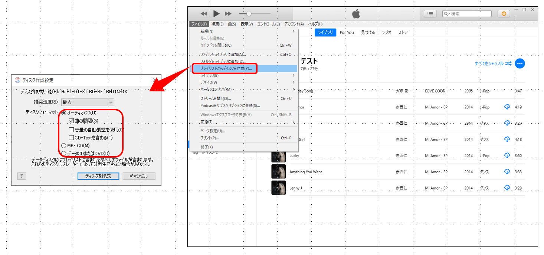Image resolution: width=544 pixels, height=255 pixels.
Task: Choose ページ設定(U) menu item
Action: [244, 131]
